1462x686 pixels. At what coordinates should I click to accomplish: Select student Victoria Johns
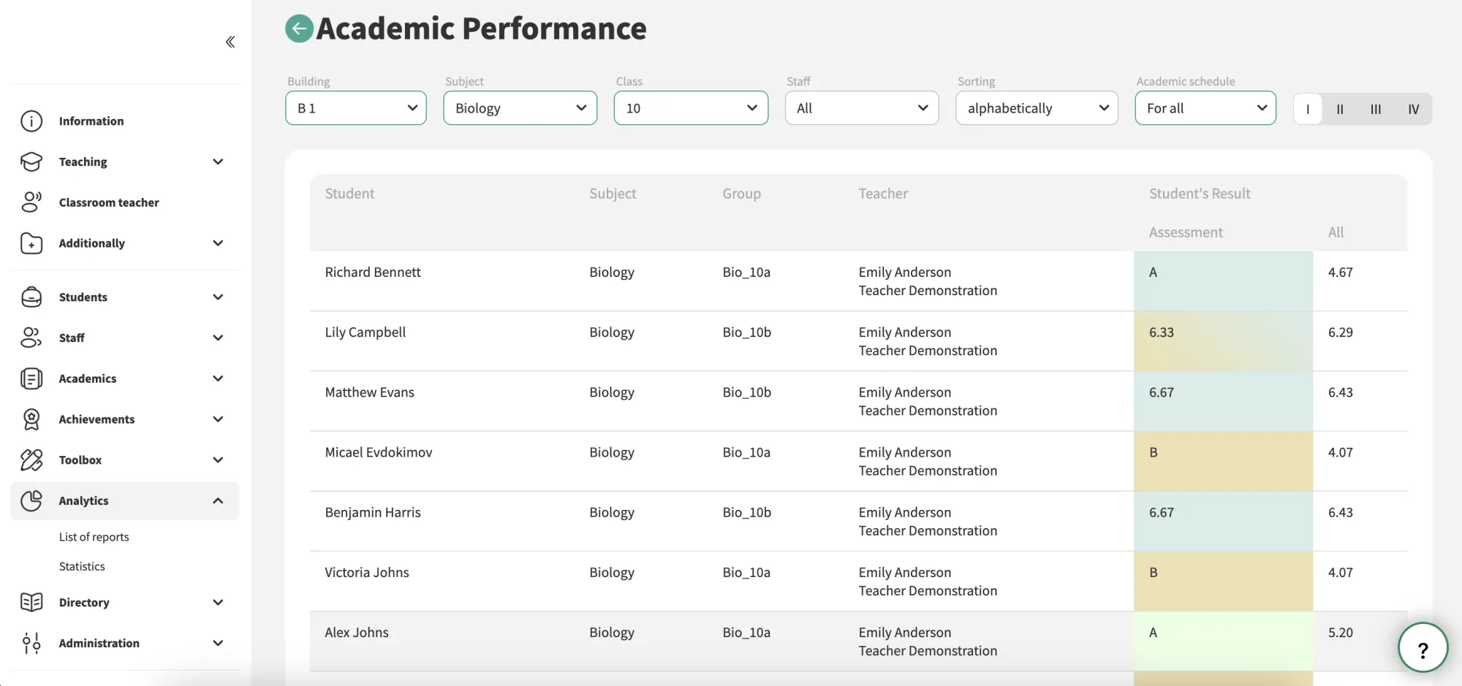pyautogui.click(x=367, y=572)
